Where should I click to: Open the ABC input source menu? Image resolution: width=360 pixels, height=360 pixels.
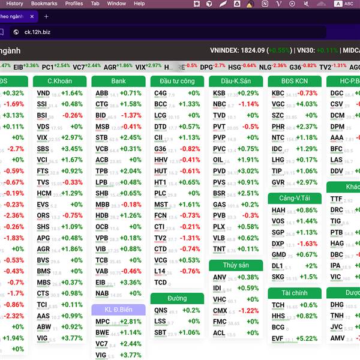click(344, 4)
